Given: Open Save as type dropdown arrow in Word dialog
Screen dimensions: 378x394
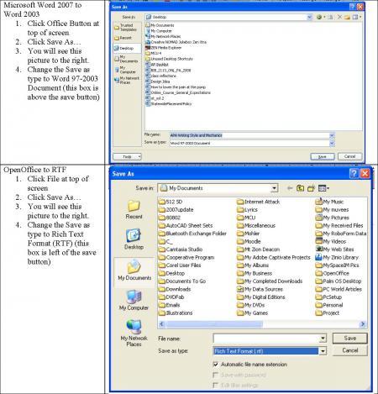Looking at the screenshot, I should pos(332,144).
